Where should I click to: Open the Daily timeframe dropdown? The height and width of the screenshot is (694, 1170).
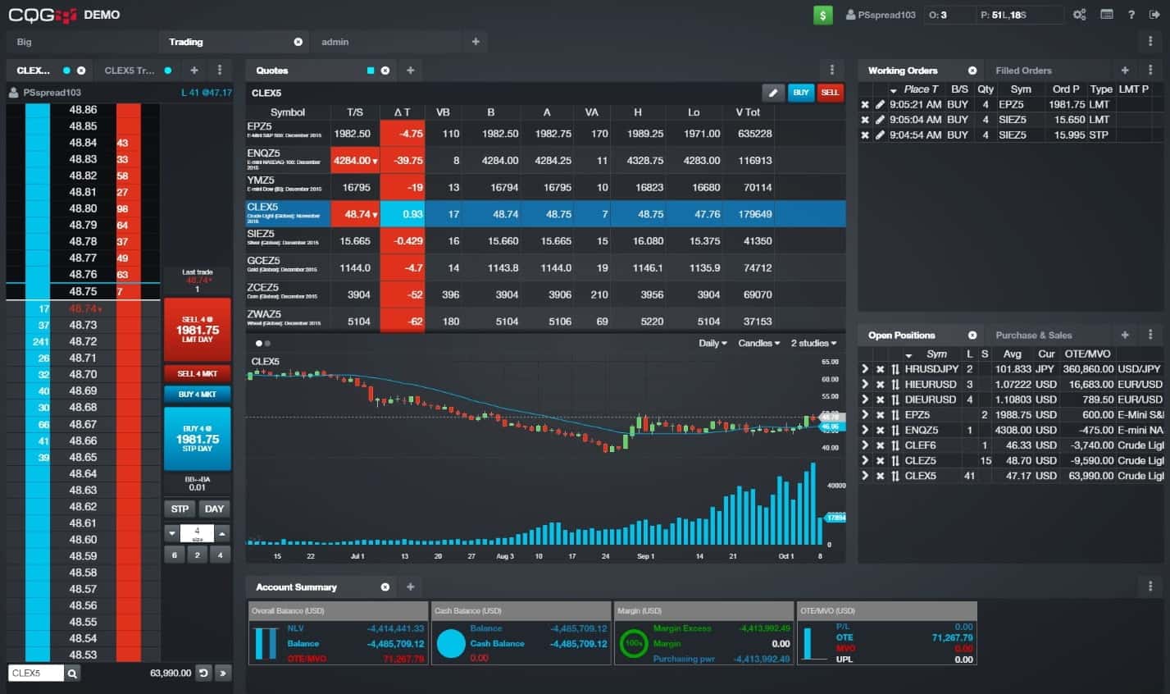(712, 343)
